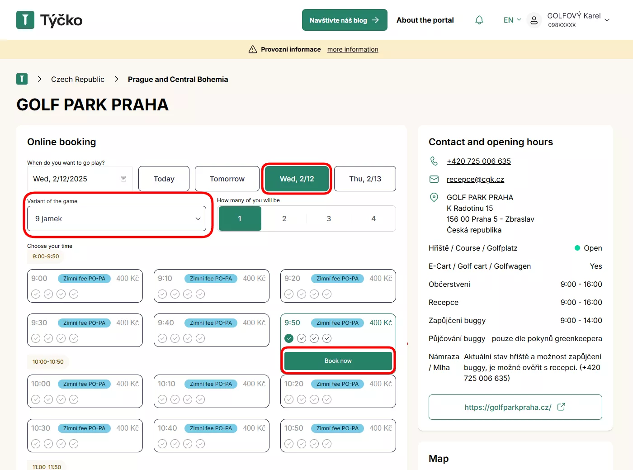Open https://golfparkpraha.cz/ website button
This screenshot has height=470, width=633.
pos(515,407)
